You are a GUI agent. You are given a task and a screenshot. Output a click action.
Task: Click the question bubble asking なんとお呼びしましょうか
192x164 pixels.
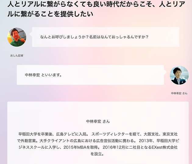[105, 37]
